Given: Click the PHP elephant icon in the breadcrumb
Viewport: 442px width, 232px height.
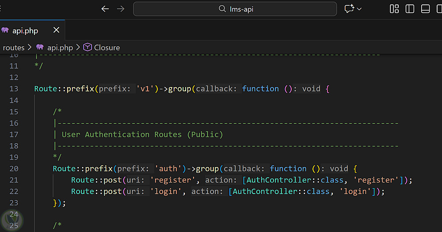Looking at the screenshot, I should pos(40,47).
